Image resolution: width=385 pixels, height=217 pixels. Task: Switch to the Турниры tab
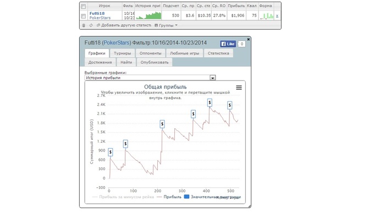pos(122,53)
